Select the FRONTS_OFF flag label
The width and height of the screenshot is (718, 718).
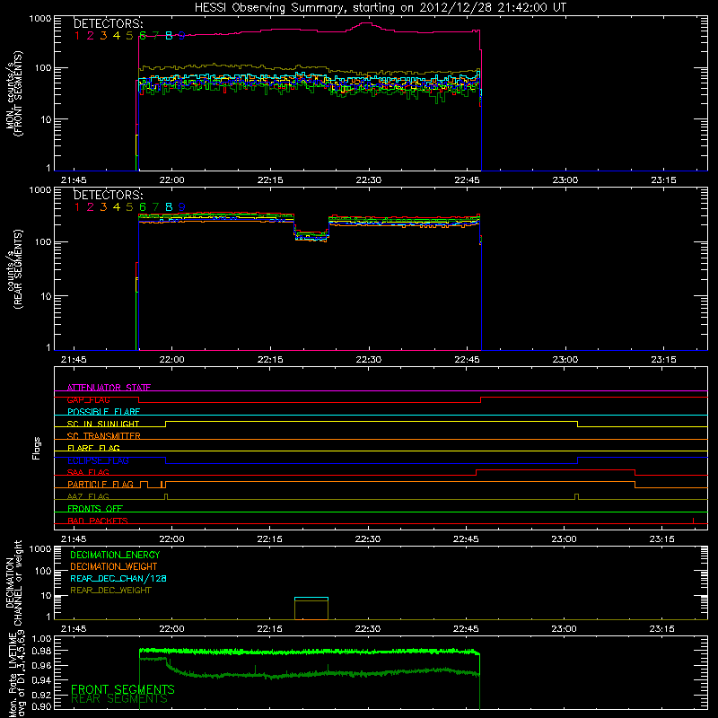(95, 508)
